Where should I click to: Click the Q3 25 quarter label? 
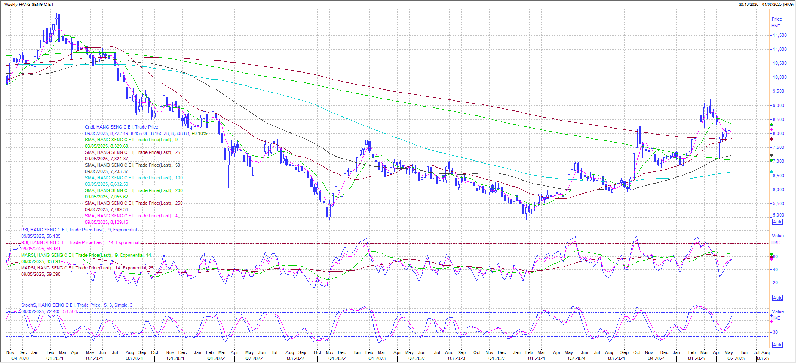763,358
